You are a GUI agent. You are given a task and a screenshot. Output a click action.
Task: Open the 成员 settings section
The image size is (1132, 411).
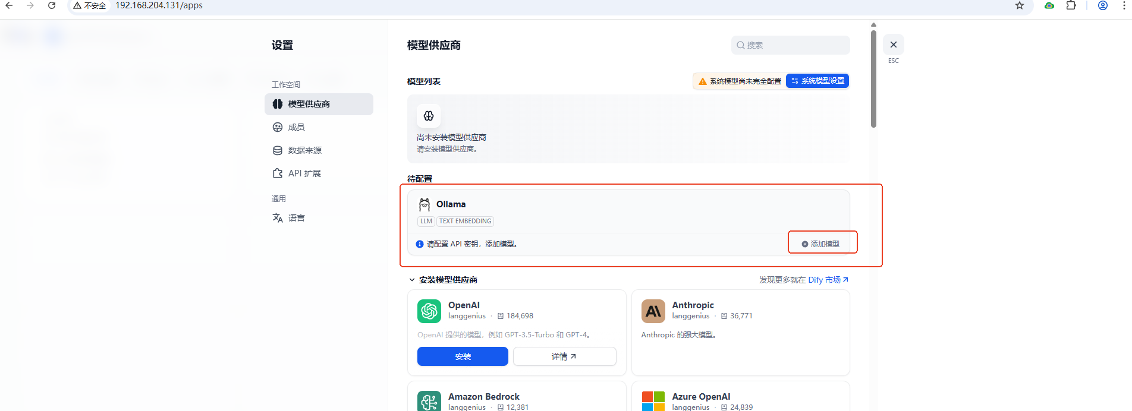319,127
